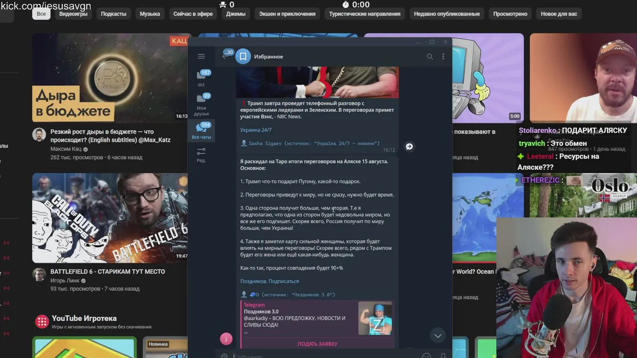Open the Новинка-tagged game card
This screenshot has height=358, width=637.
[165, 348]
